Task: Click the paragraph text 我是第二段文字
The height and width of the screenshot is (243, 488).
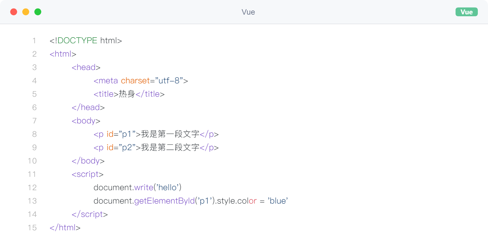Action: [170, 148]
